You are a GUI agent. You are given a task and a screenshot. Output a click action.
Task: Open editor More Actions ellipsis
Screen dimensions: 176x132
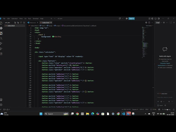(152, 23)
